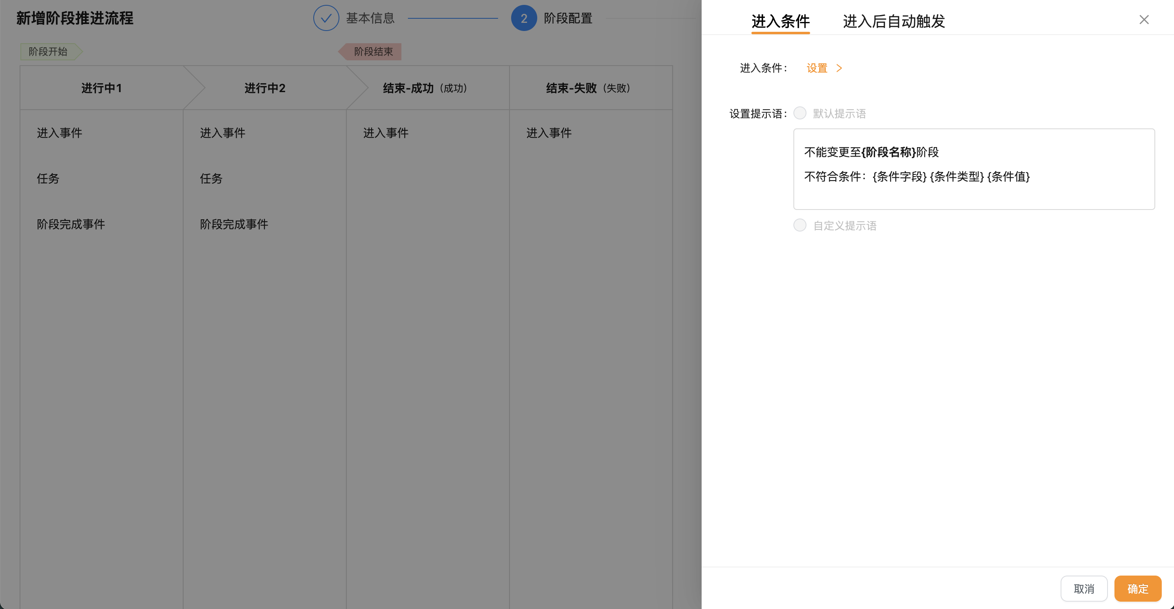This screenshot has height=609, width=1174.
Task: Select the 进行中2 stage header
Action: tap(265, 88)
